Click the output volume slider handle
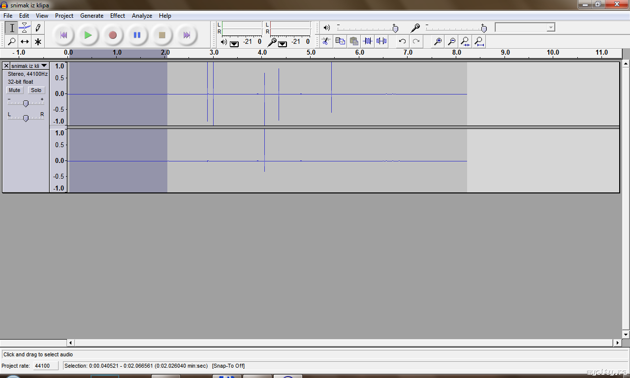This screenshot has width=630, height=378. (395, 29)
